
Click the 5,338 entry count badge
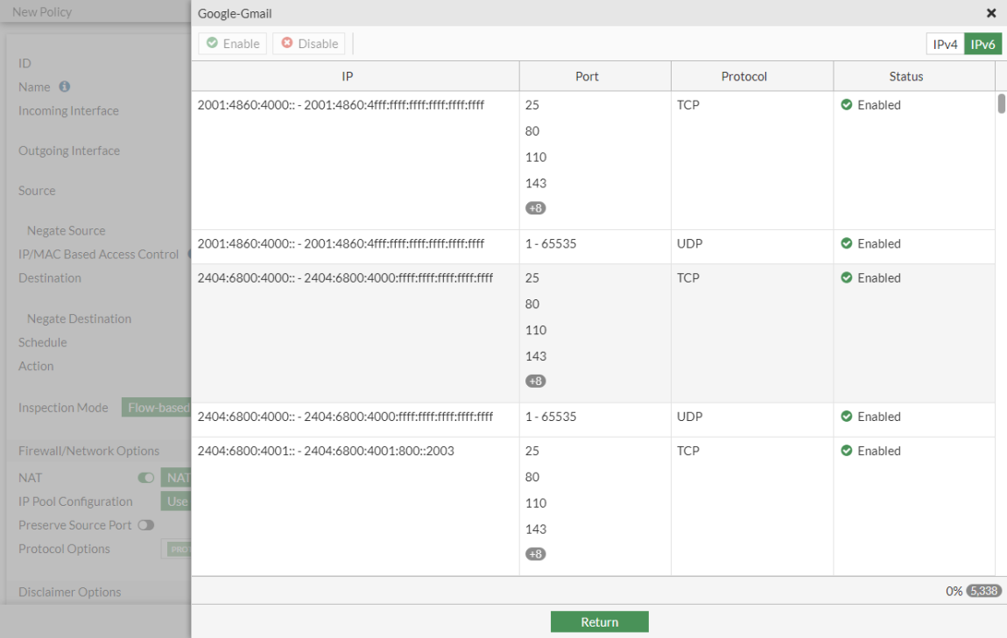coord(984,591)
